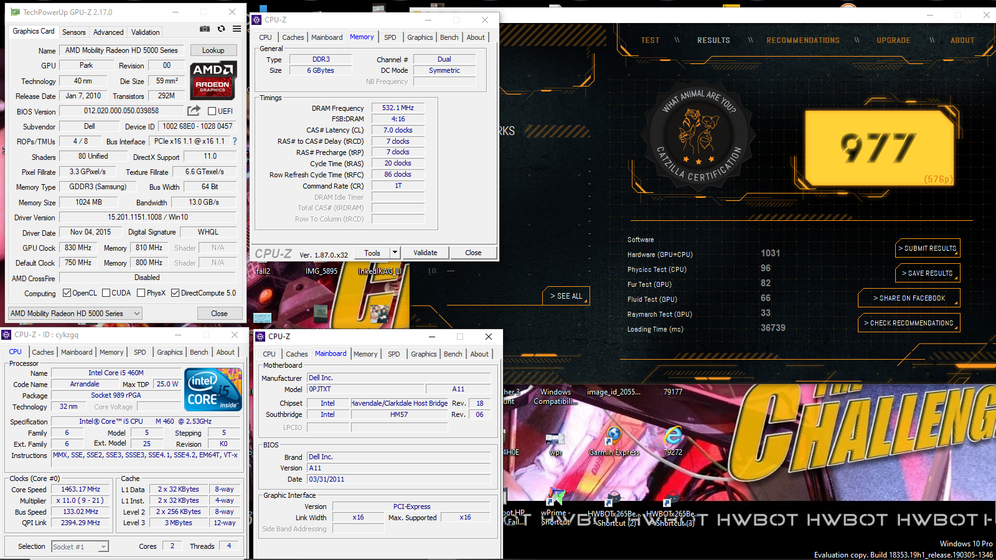This screenshot has height=560, width=996.
Task: Click the SEE ALL button
Action: [566, 296]
